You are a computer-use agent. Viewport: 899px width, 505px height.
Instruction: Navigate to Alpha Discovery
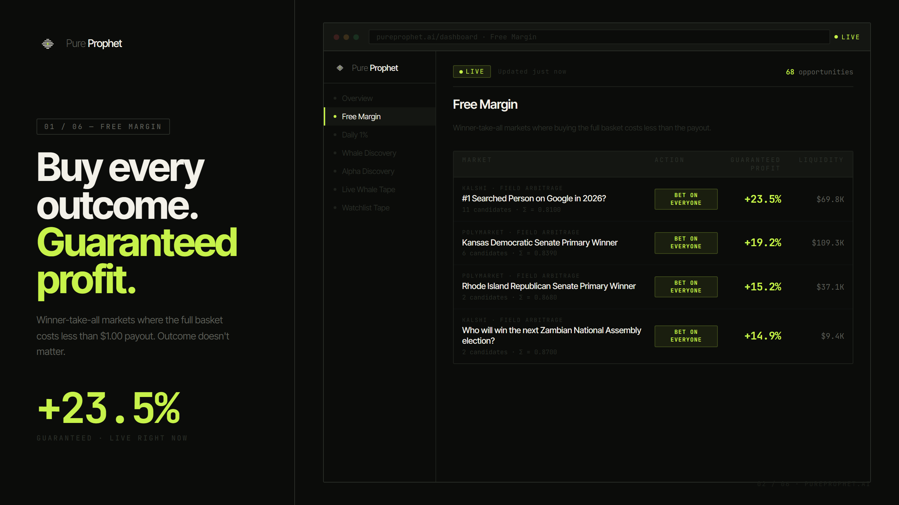(x=368, y=171)
